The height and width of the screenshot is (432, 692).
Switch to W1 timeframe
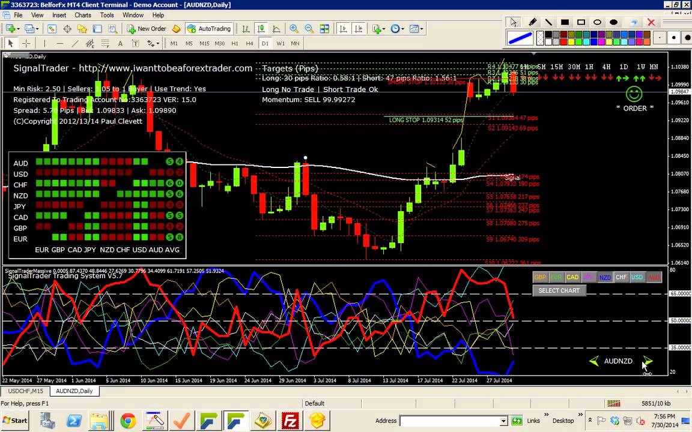click(x=281, y=43)
